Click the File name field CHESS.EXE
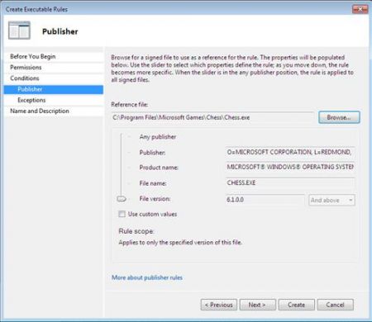Image resolution: width=372 pixels, height=322 pixels. (290, 182)
